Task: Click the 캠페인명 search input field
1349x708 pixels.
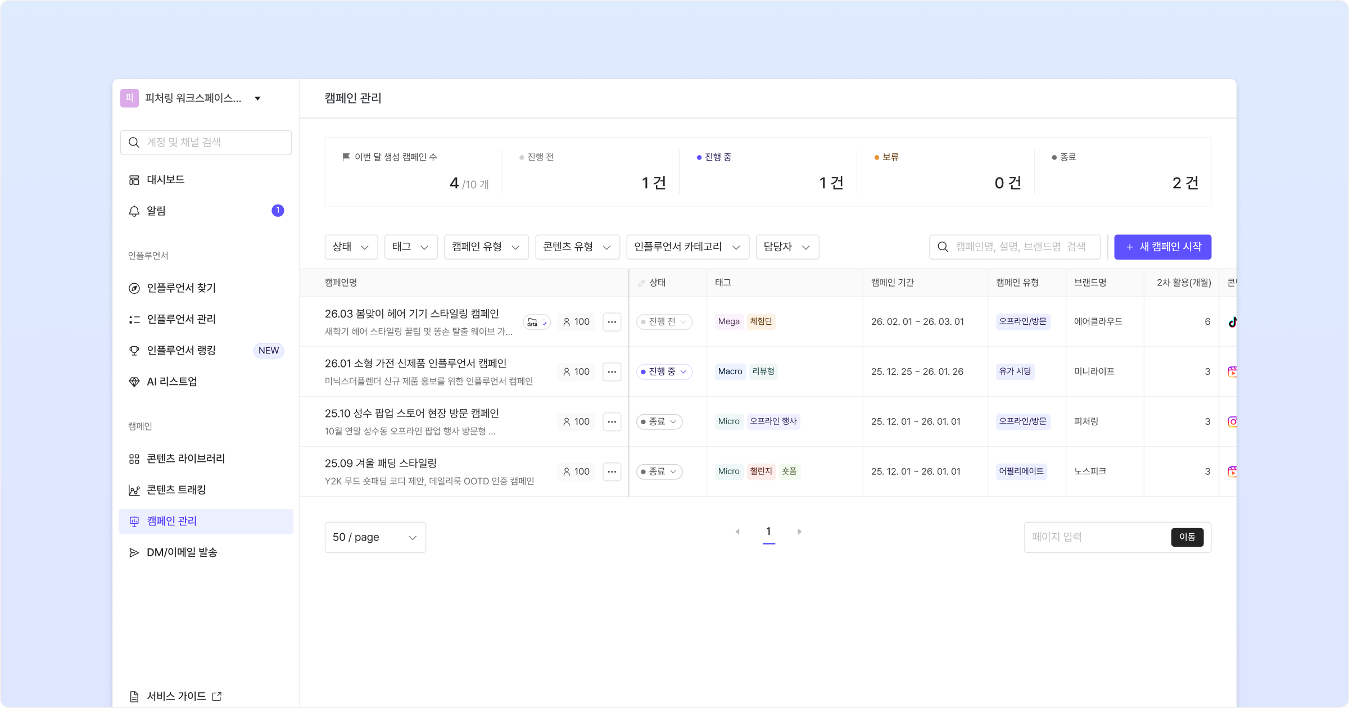Action: [1020, 247]
